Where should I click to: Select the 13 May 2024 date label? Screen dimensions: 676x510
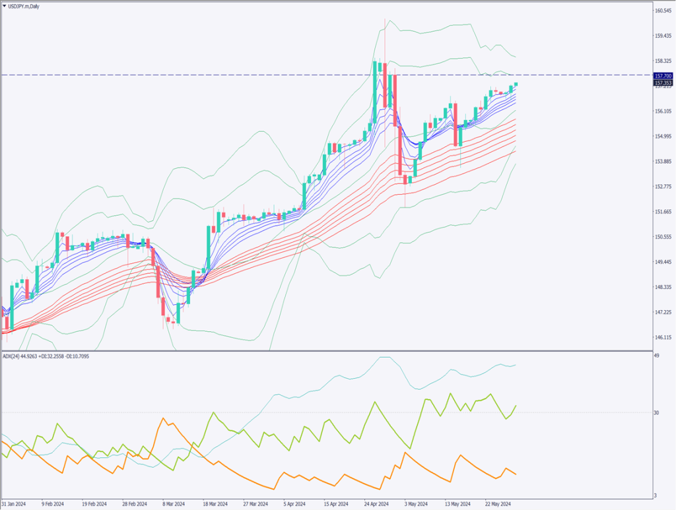[x=457, y=503]
